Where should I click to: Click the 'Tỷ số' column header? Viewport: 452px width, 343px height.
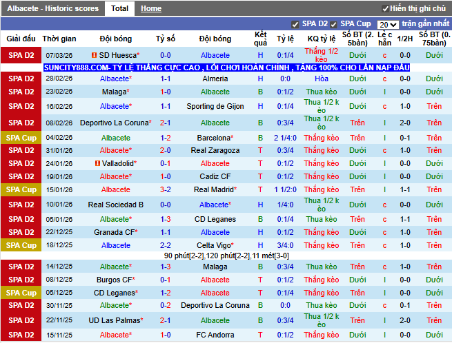point(166,39)
